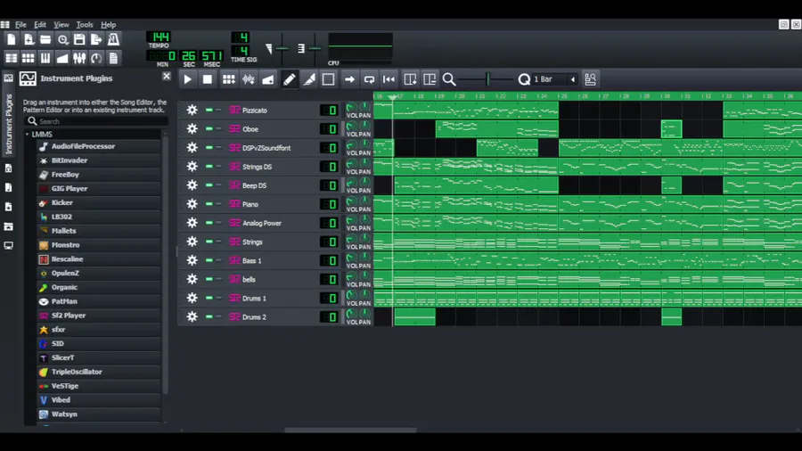Mute the Drums 1 track
The image size is (802, 451).
click(209, 298)
